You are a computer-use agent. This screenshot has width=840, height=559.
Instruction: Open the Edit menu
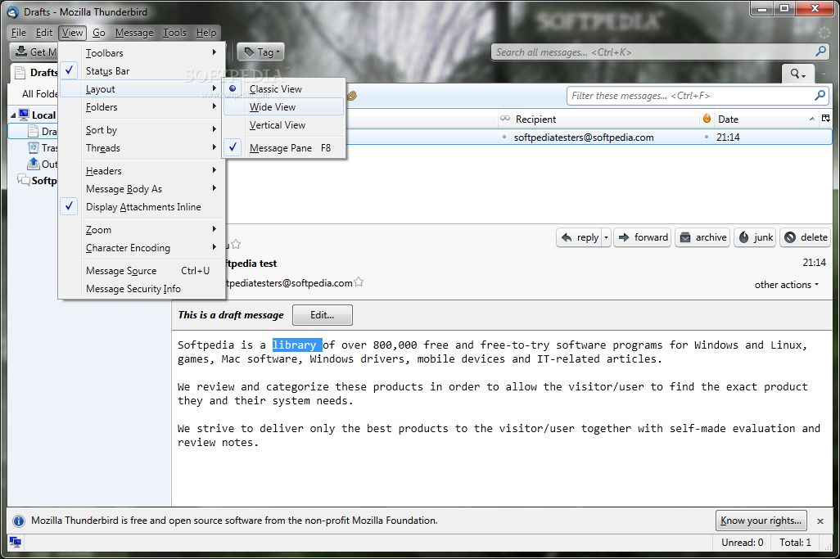pos(44,33)
